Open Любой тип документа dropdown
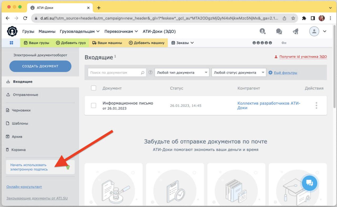 point(182,73)
